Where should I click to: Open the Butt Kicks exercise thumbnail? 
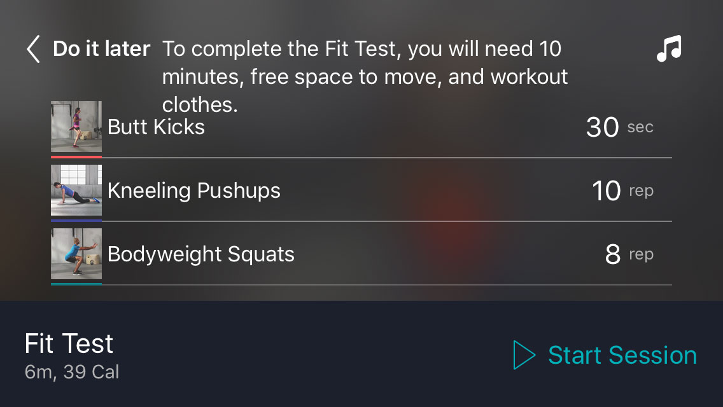pyautogui.click(x=76, y=127)
